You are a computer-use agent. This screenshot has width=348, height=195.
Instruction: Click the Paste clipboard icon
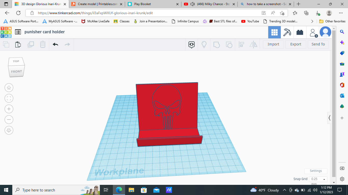coord(18,44)
